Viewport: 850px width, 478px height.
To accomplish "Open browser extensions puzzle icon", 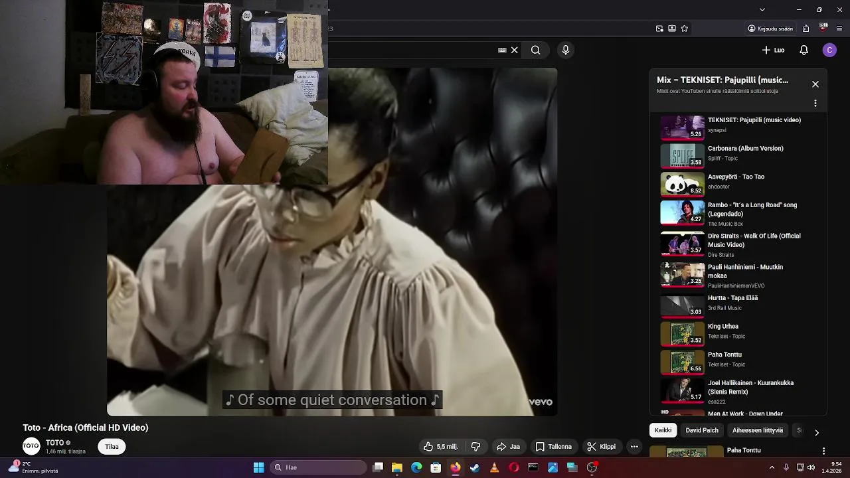I will (x=806, y=29).
